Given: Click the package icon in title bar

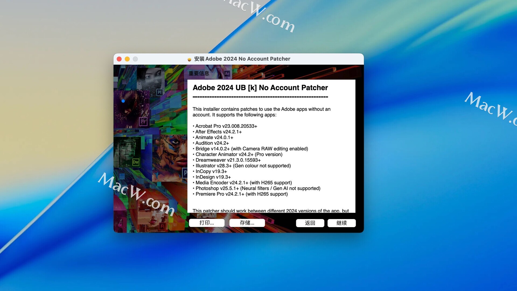Looking at the screenshot, I should [189, 59].
